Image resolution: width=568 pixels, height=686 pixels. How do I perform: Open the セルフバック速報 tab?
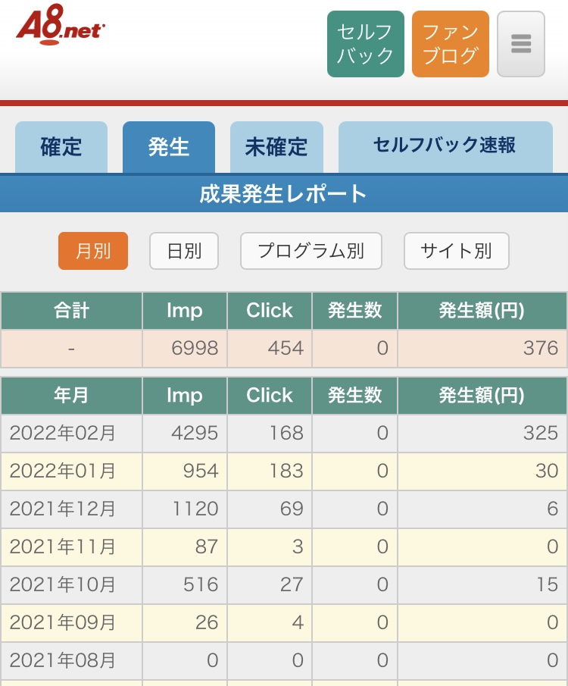pyautogui.click(x=445, y=146)
